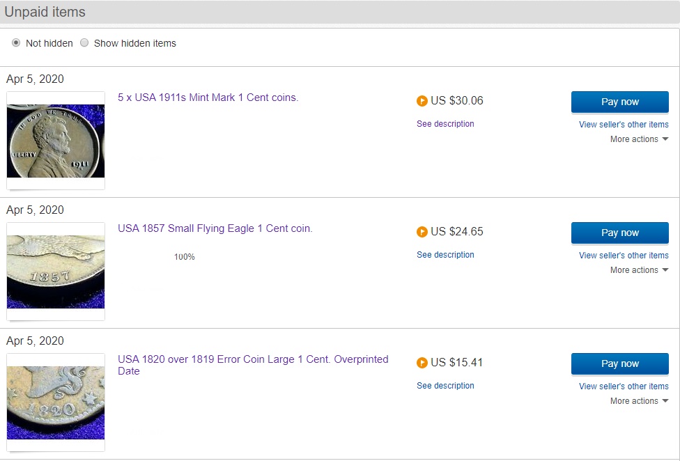Image resolution: width=680 pixels, height=461 pixels.
Task: Open the 5 x USA 1911s listing title
Action: point(208,97)
